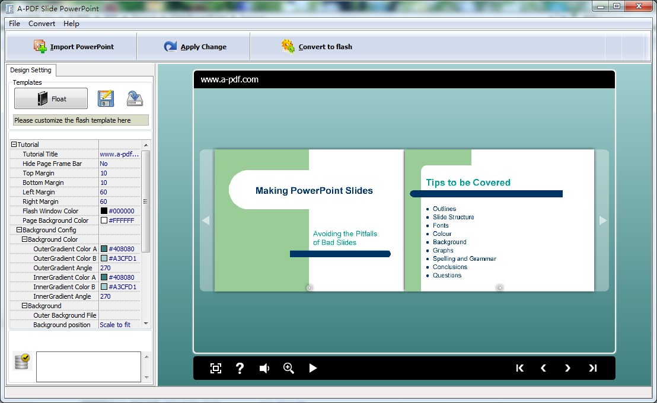Image resolution: width=657 pixels, height=403 pixels.
Task: Click the Page Background Color white swatch
Action: click(x=104, y=220)
